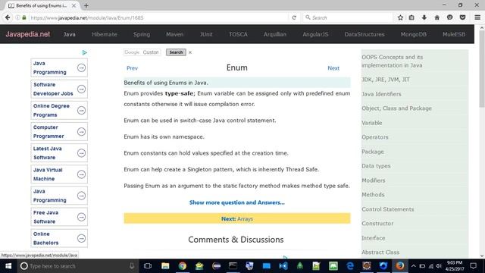Screen dimensions: 485x273
Task: Click the circle arrow beside Online Bachelors
Action: [x=81, y=238]
